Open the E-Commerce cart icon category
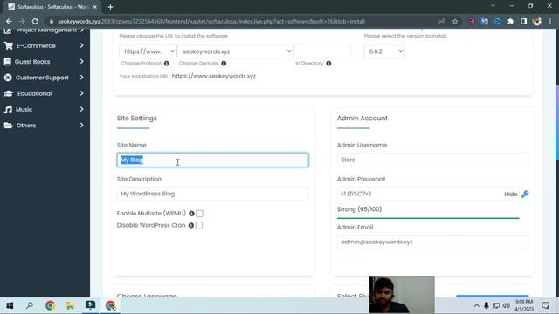Viewport: 559px width, 314px height. coord(9,45)
